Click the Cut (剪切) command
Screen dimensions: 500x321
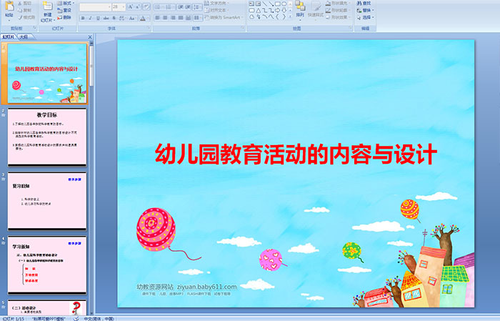pos(25,3)
